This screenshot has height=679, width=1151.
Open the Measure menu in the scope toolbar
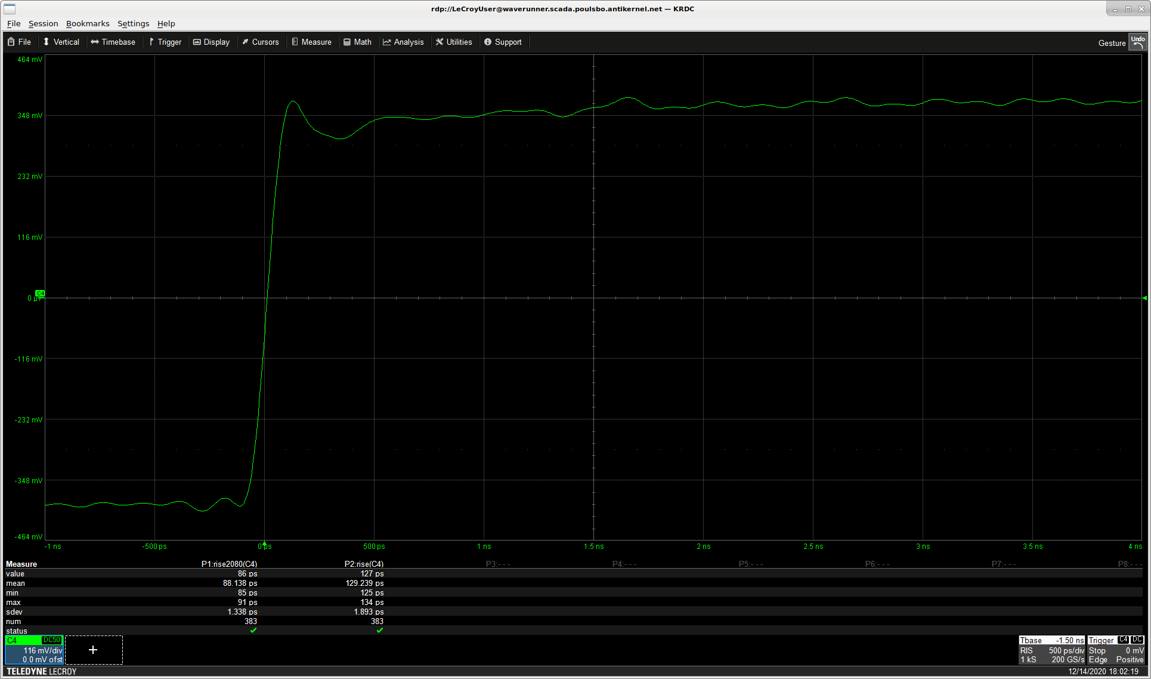(311, 42)
